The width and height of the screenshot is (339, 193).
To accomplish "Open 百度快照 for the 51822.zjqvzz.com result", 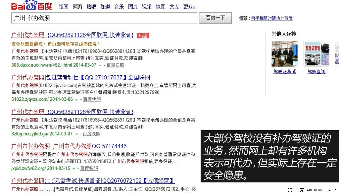I will point(92,99).
